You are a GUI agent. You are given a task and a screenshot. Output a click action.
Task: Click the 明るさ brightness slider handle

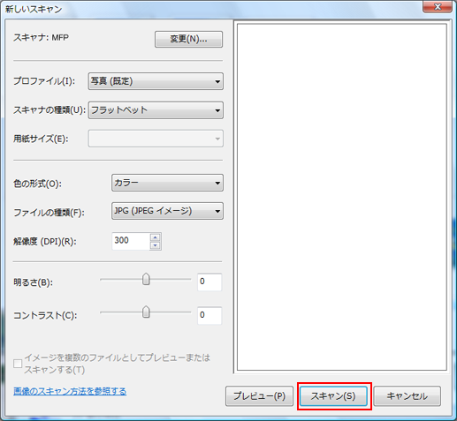point(146,279)
